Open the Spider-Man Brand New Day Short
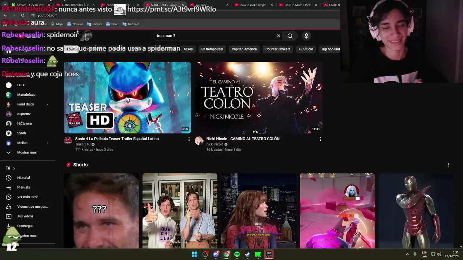The image size is (463, 260). point(259,211)
